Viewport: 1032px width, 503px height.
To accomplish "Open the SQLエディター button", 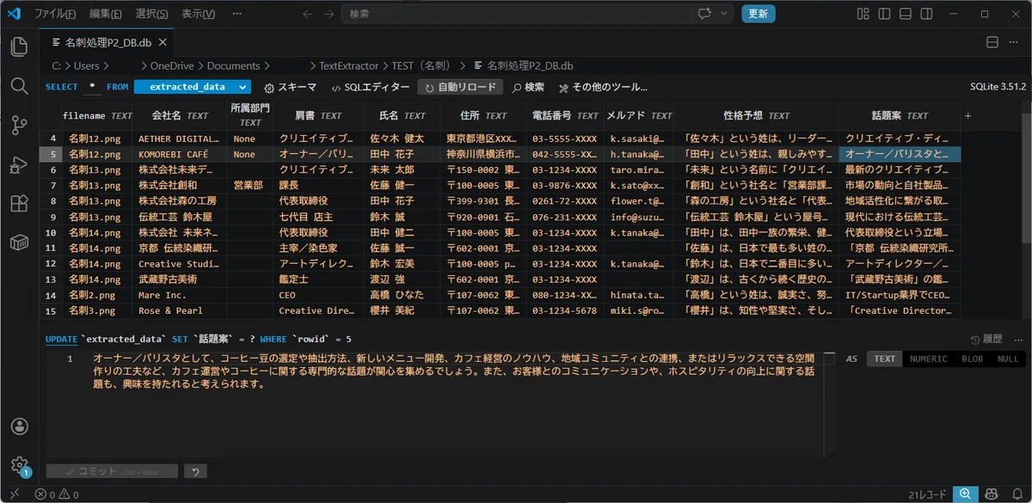I will click(371, 87).
